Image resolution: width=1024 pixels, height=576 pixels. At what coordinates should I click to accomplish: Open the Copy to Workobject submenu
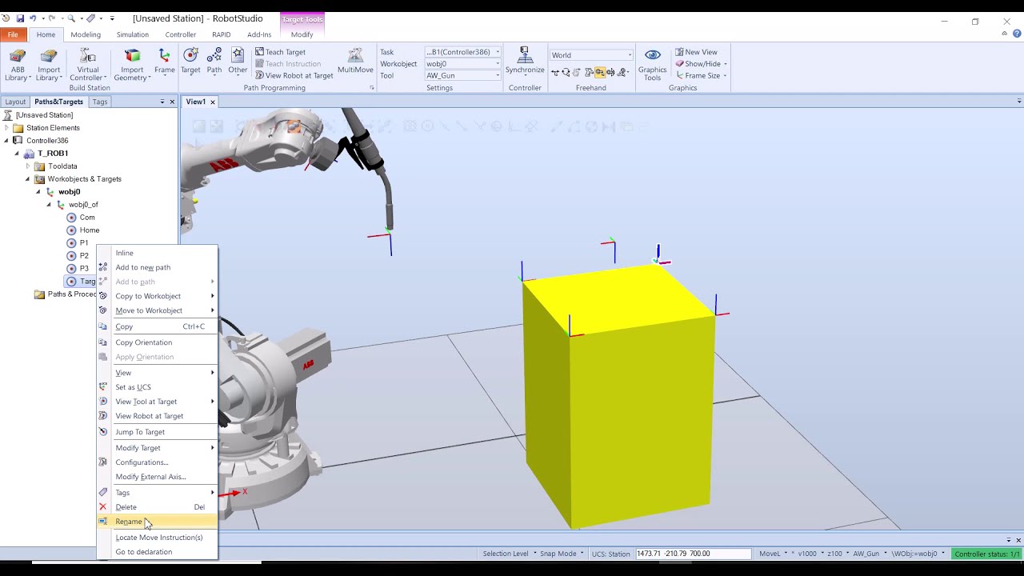point(157,296)
